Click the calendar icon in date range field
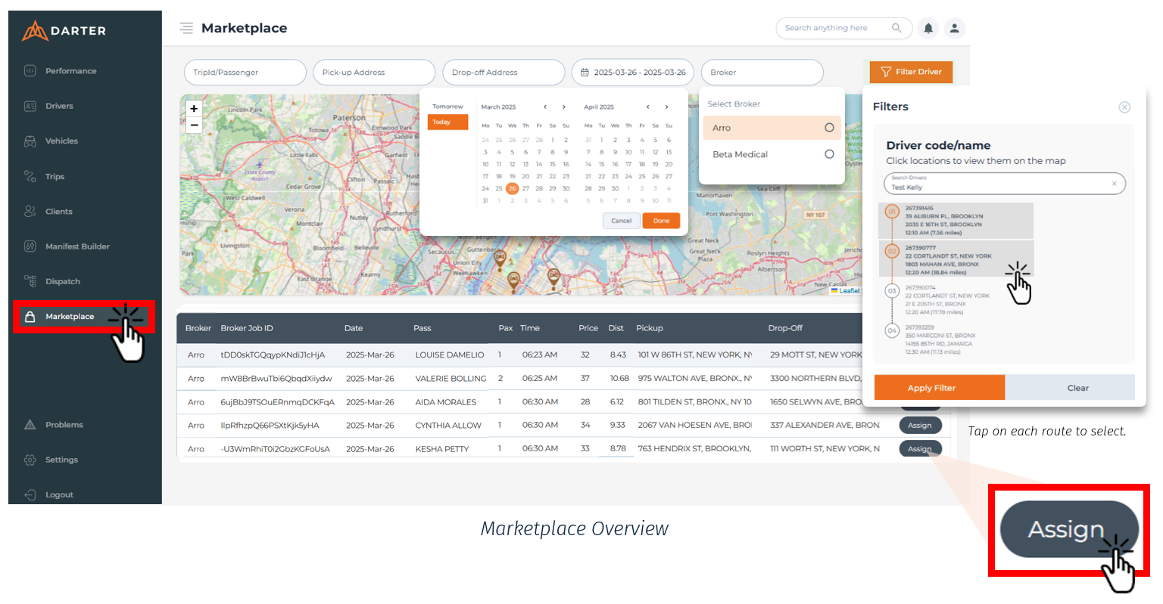This screenshot has width=1163, height=604. [585, 73]
